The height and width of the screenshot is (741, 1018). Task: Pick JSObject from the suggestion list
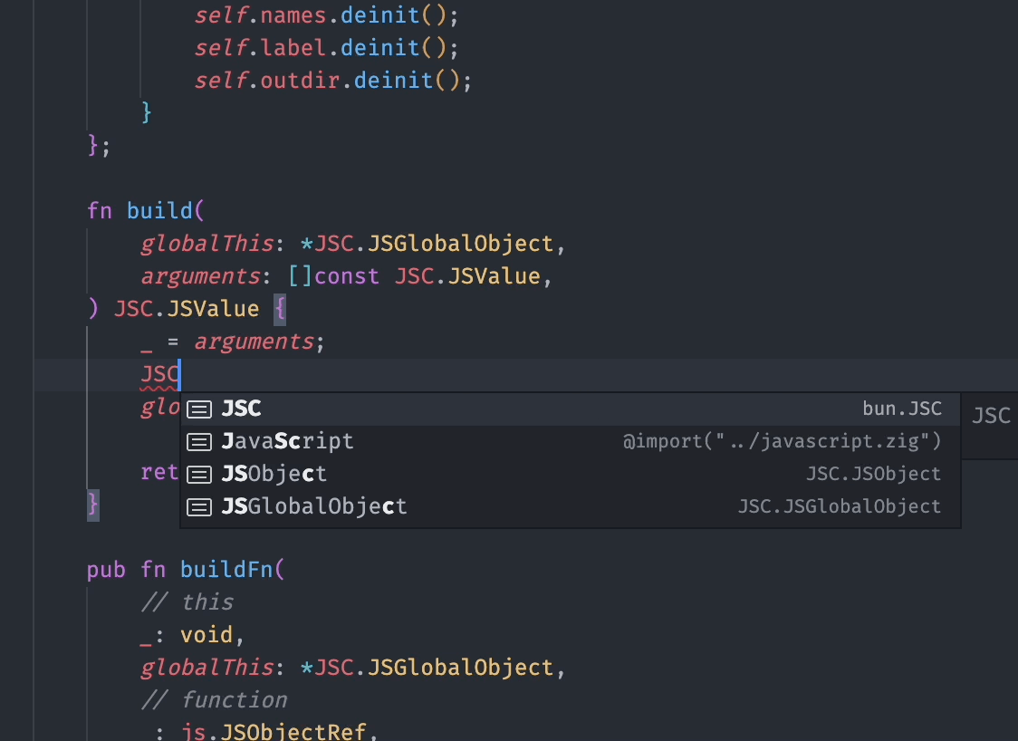coord(570,474)
